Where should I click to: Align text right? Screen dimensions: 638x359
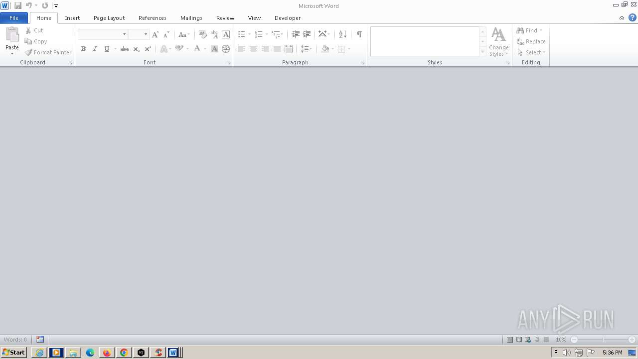click(x=265, y=49)
